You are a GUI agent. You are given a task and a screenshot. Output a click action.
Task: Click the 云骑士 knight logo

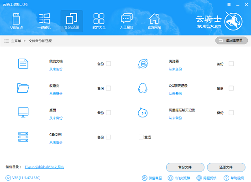click(x=233, y=21)
